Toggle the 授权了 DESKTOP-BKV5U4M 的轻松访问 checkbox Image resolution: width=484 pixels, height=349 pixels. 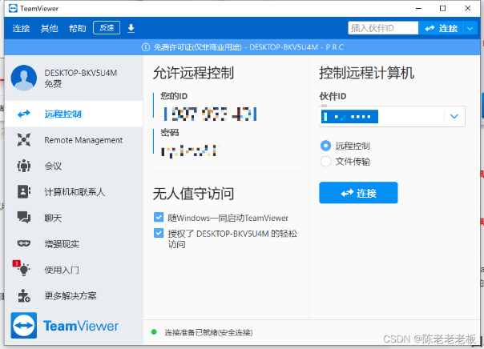click(x=159, y=233)
